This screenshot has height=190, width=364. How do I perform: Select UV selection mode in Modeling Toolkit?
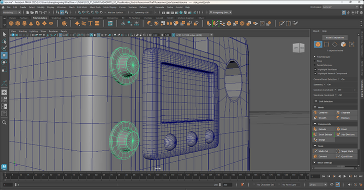[352, 44]
